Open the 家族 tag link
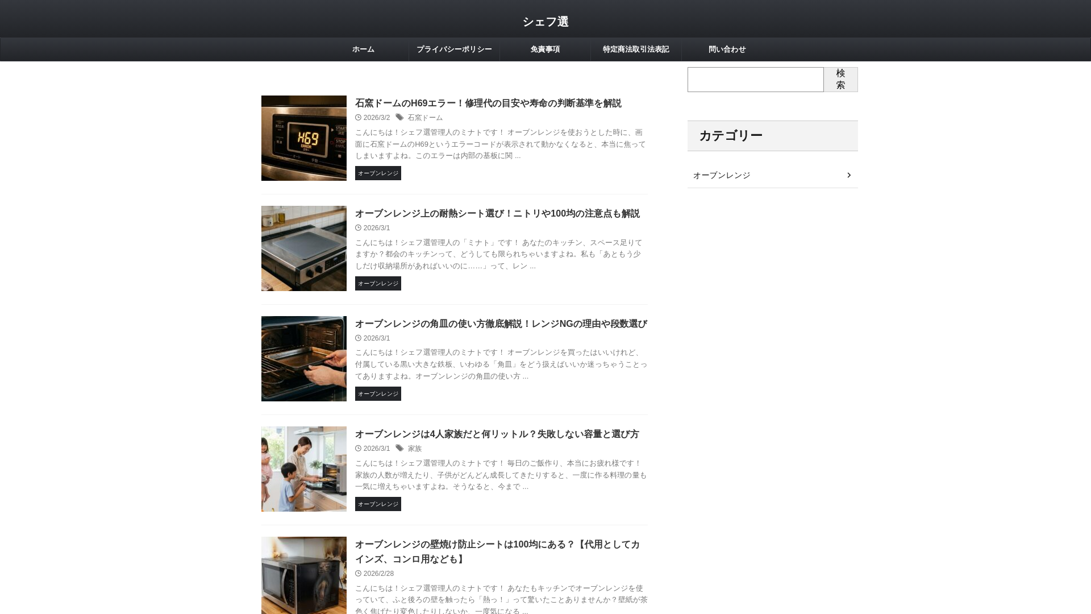 (415, 449)
